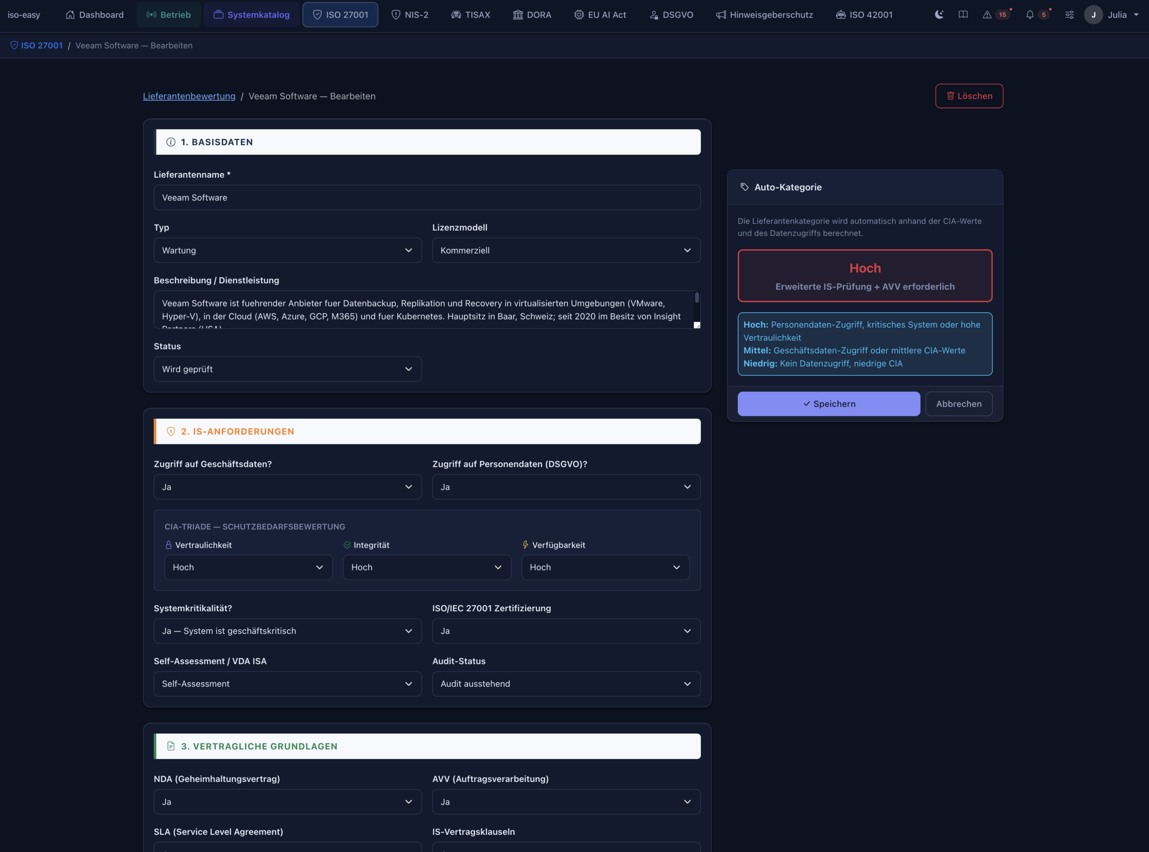Switch to the Systemkatalog tab

(x=251, y=14)
